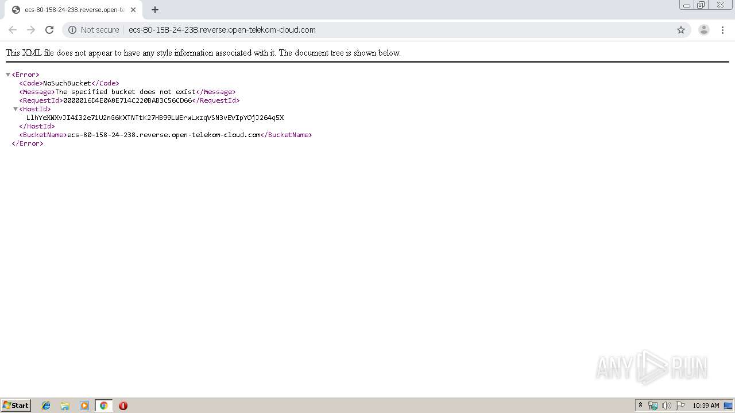Open the Windows Start menu
Image resolution: width=735 pixels, height=413 pixels.
click(x=16, y=406)
